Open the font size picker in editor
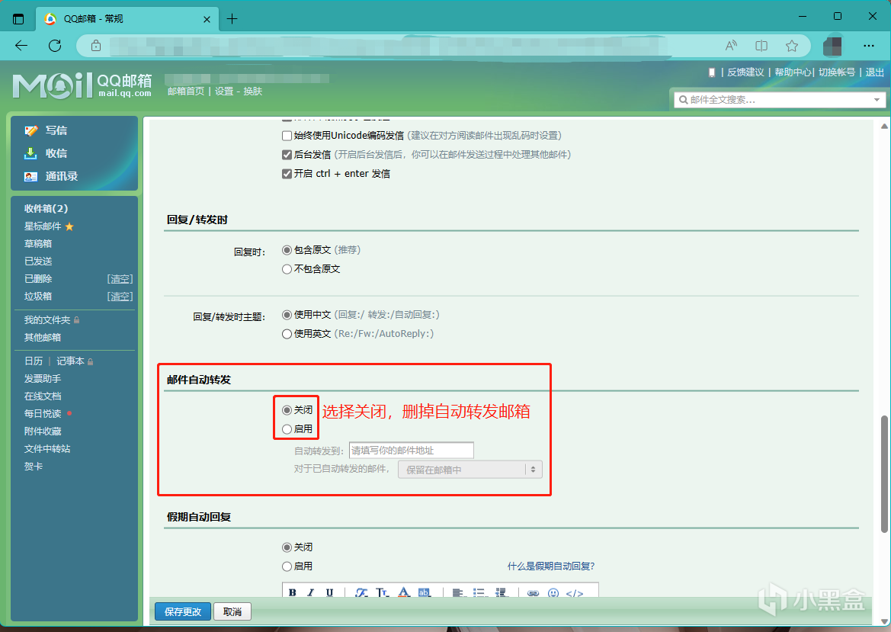891x632 pixels. pyautogui.click(x=383, y=592)
